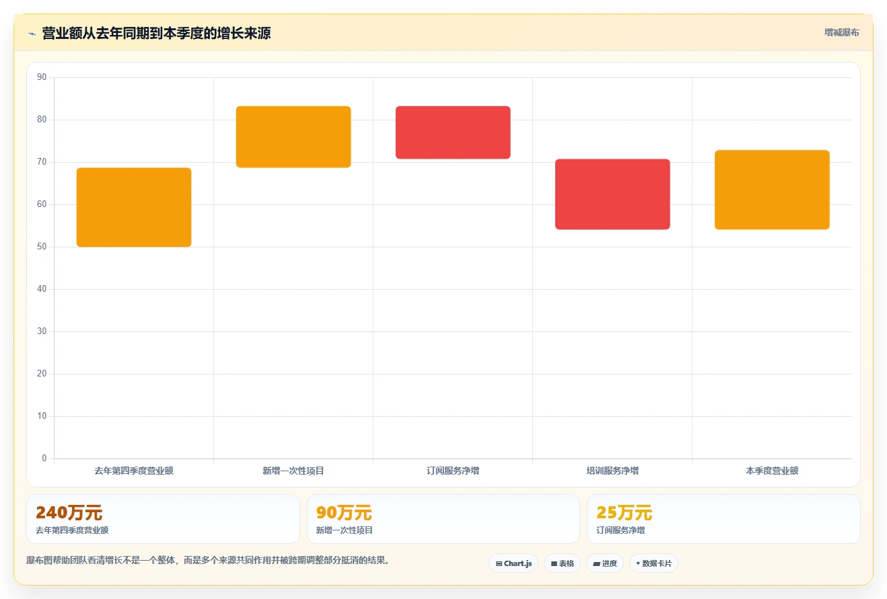Click x-axis label 本季度营业额
Screen dimensions: 887x599
(772, 471)
